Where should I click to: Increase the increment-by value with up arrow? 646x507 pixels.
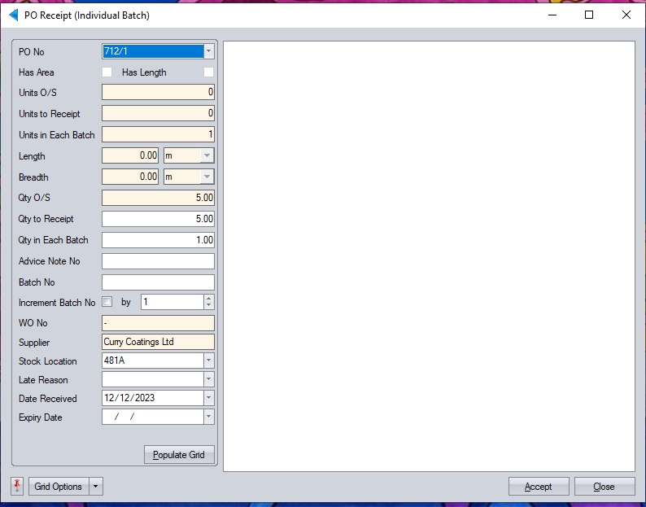(x=208, y=299)
